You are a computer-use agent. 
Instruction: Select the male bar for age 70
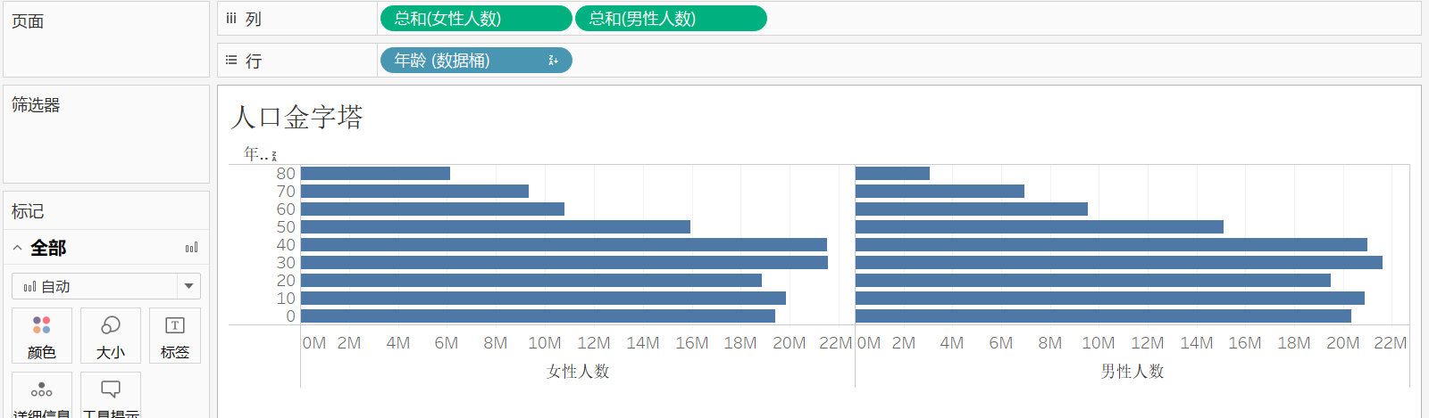(940, 192)
